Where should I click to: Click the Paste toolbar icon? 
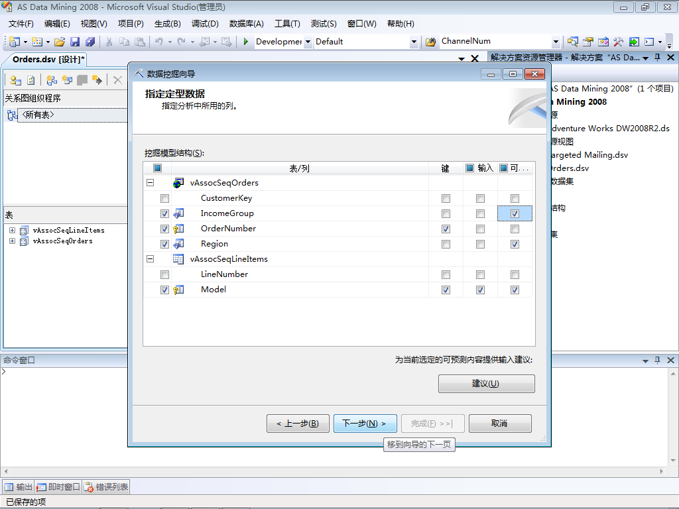(x=140, y=42)
